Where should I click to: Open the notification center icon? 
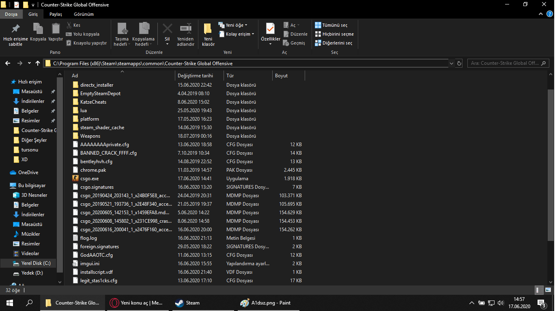[x=541, y=303]
